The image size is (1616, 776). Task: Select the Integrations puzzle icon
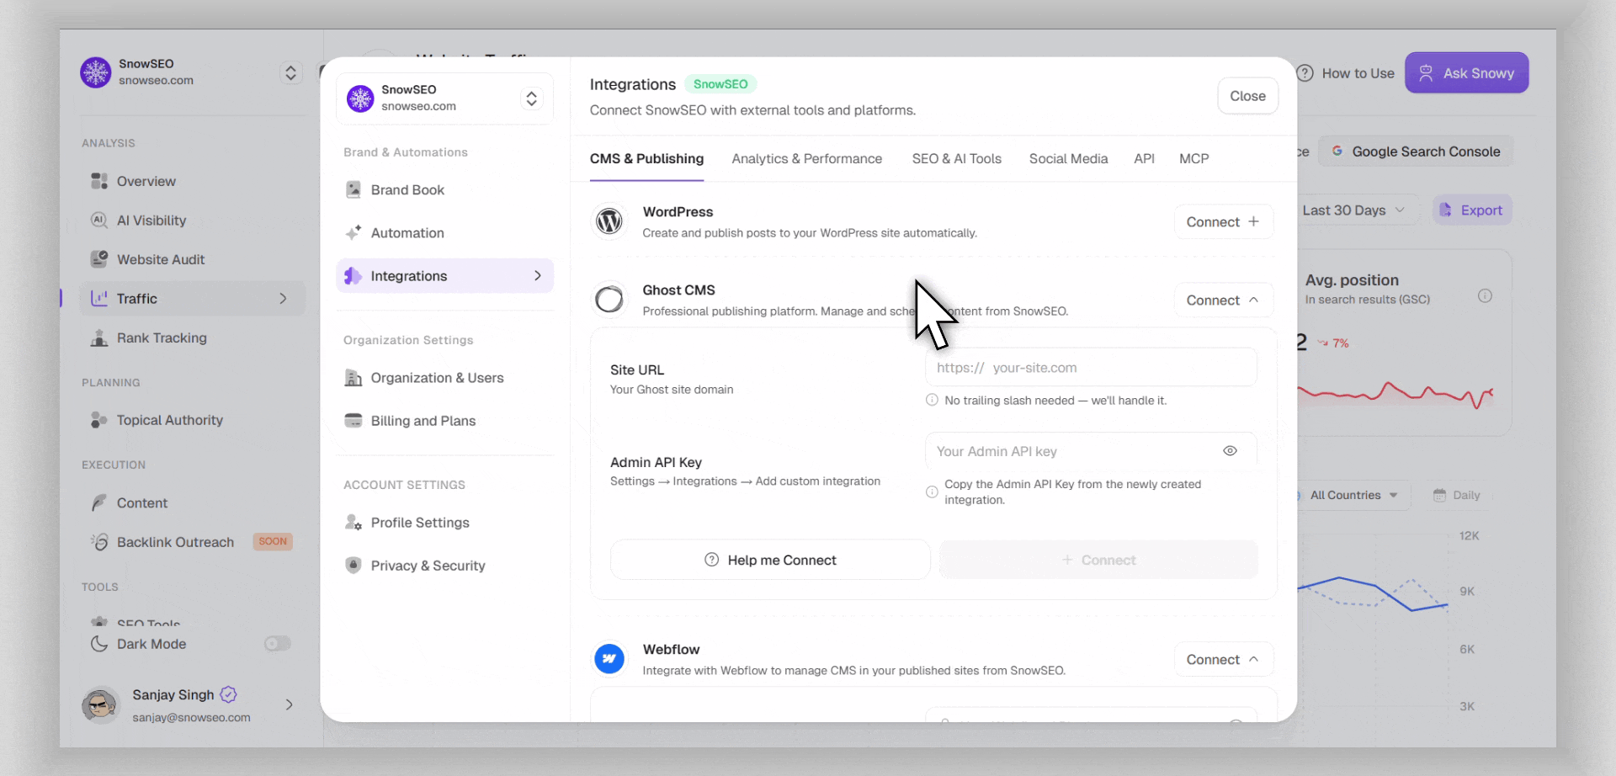click(353, 276)
